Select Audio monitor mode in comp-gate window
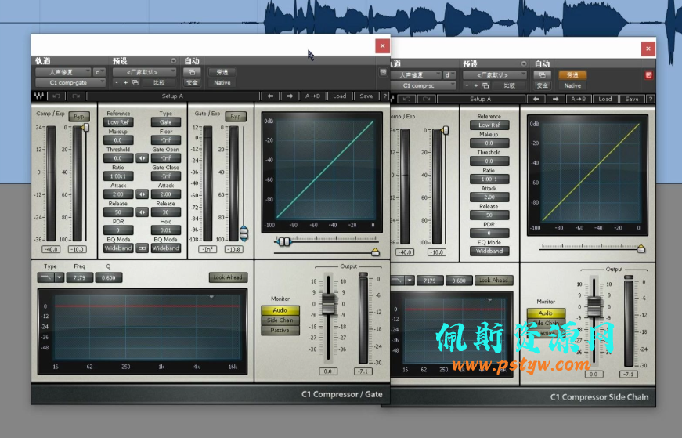Screen dimensions: 682x438 (x=280, y=310)
